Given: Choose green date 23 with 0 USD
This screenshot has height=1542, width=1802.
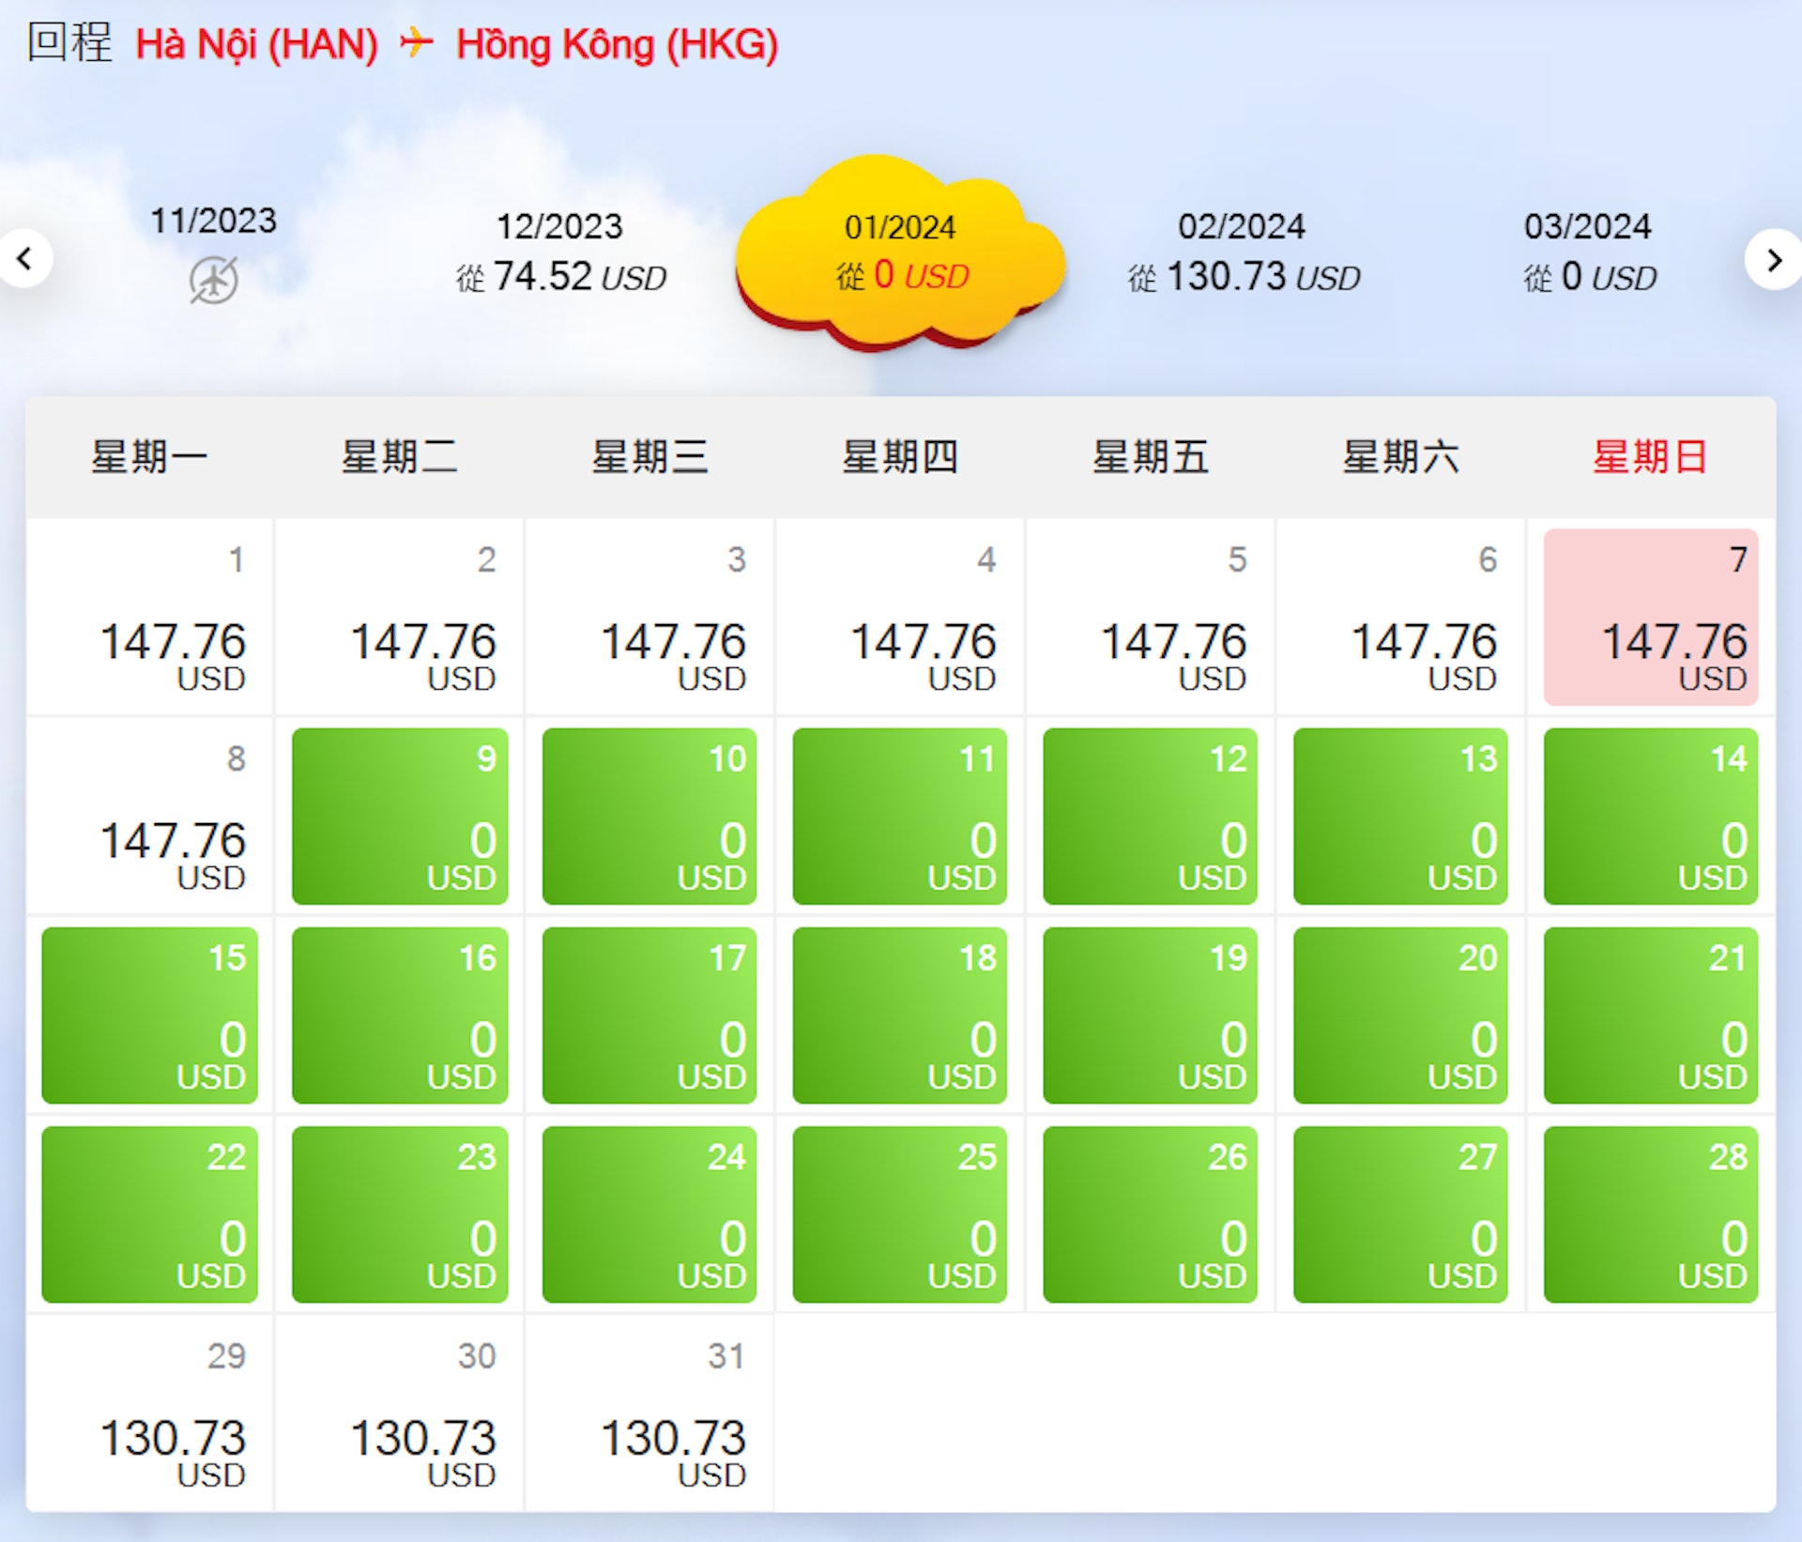Looking at the screenshot, I should click(400, 1214).
